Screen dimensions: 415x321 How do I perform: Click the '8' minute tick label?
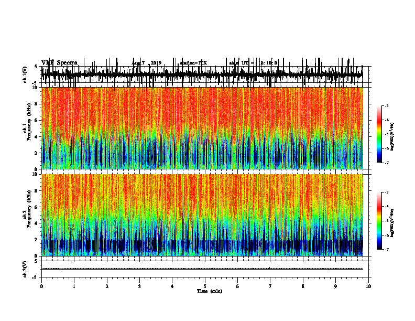303,286
